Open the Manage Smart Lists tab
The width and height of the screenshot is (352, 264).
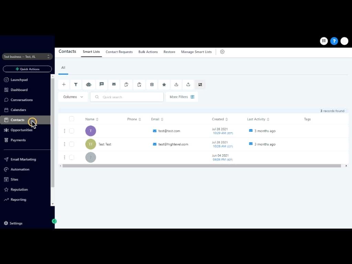(x=196, y=52)
